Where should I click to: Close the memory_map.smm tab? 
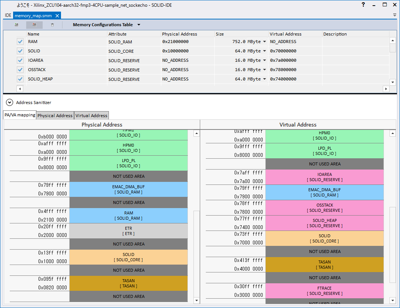click(x=57, y=16)
